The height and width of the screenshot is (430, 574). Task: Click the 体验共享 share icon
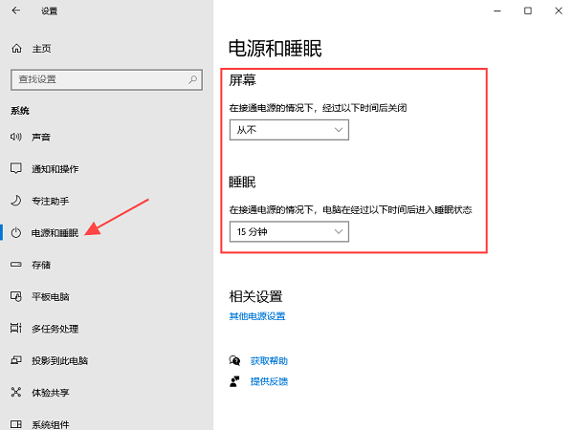point(15,392)
